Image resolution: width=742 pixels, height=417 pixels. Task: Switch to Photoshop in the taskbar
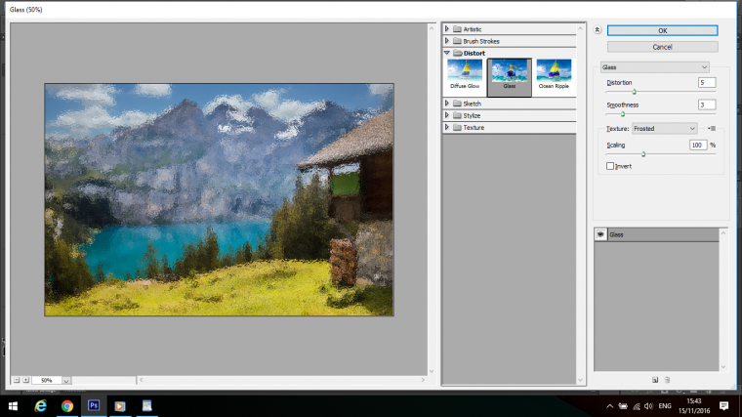coord(94,406)
